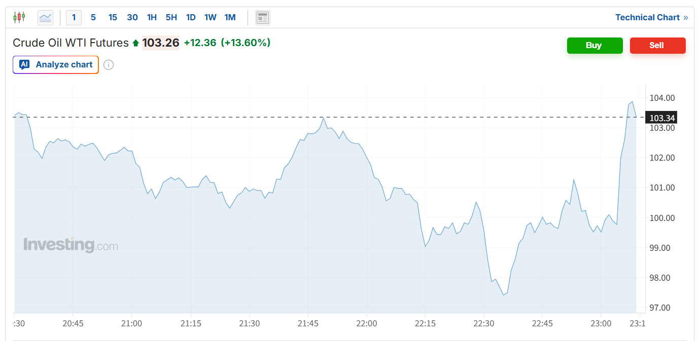Screen dimensions: 700x341
Task: Click the info icon beside Analyze chart
Action: [x=109, y=65]
